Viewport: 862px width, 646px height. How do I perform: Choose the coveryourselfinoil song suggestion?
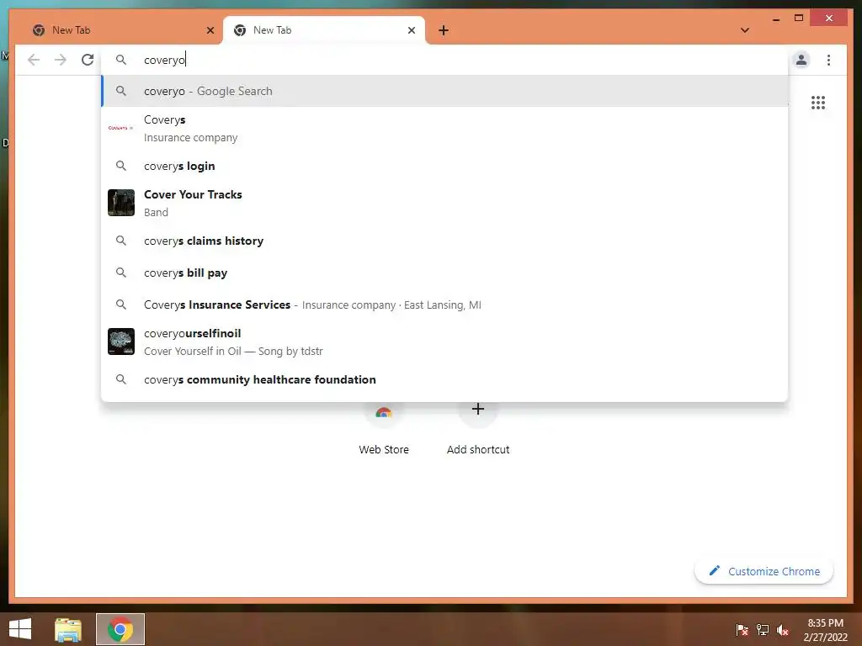pos(444,342)
